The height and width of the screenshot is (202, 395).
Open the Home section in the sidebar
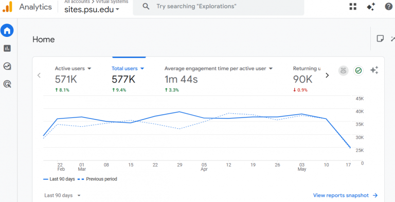pos(7,30)
